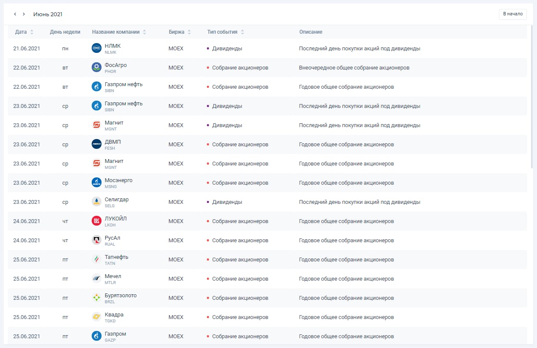Click the Газпром GAZP company logo
This screenshot has height=348, width=537.
(x=96, y=336)
